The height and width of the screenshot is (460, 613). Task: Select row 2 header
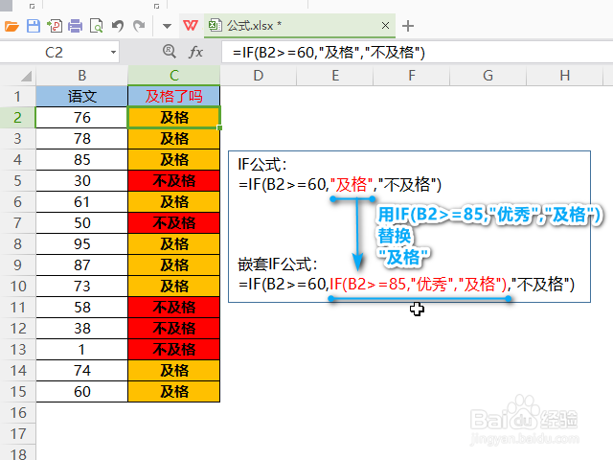click(x=17, y=117)
